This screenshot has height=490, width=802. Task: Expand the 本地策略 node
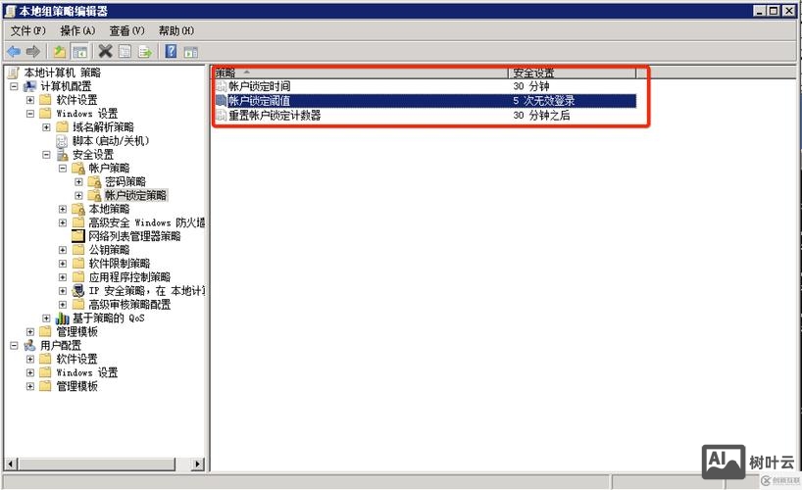click(63, 209)
